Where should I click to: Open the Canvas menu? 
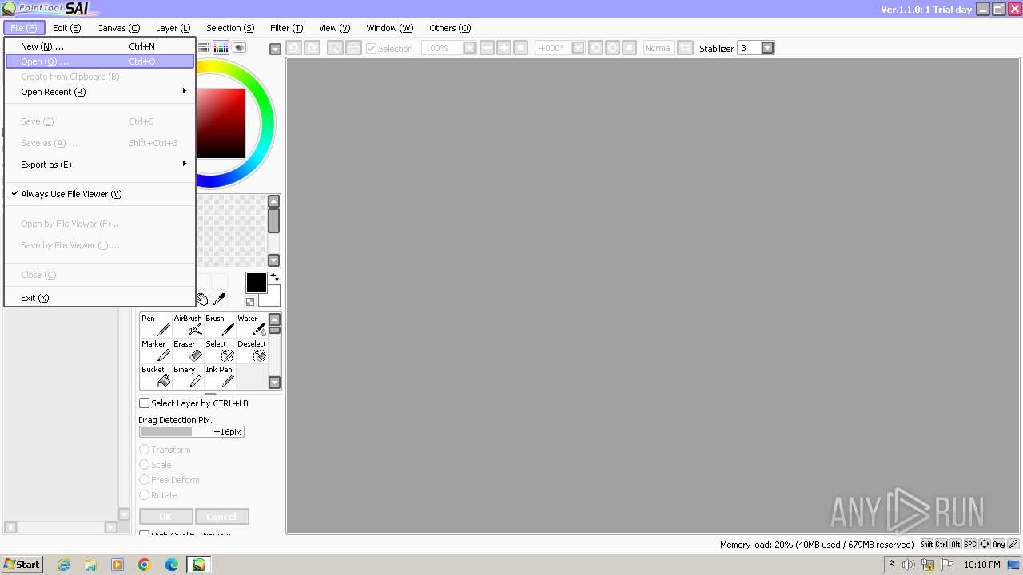(118, 28)
